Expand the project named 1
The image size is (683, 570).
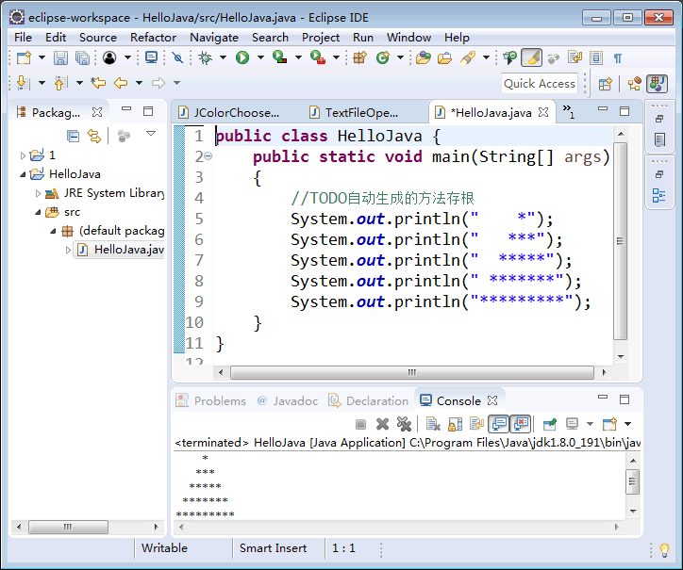[24, 155]
